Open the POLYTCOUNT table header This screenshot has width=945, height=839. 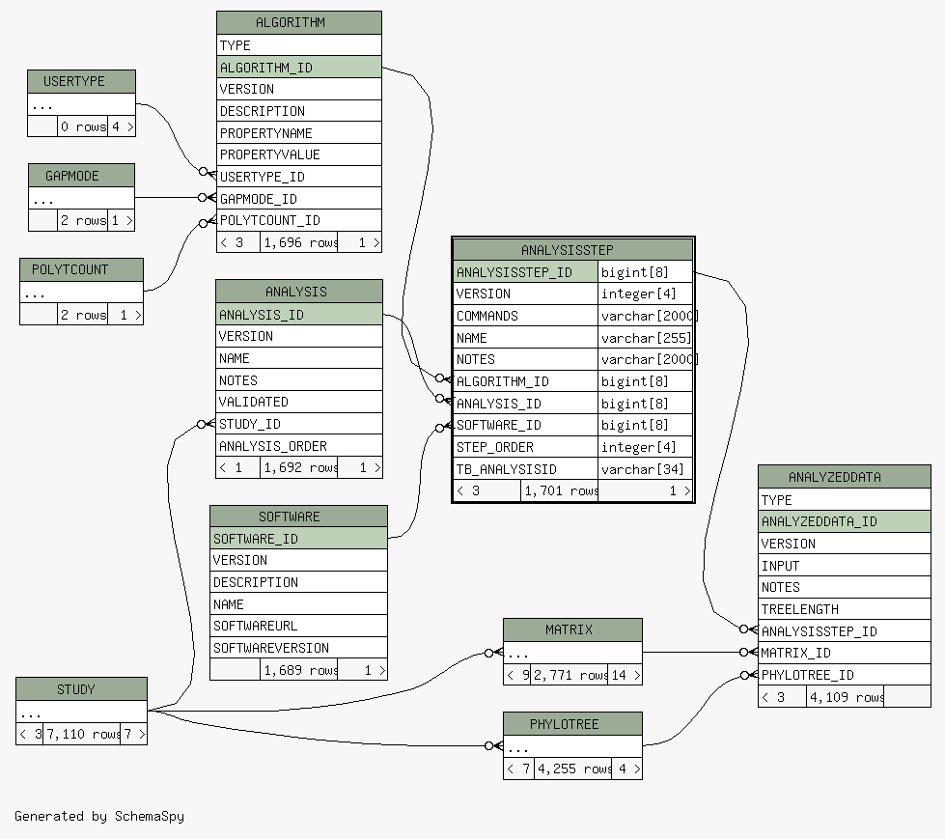[81, 270]
